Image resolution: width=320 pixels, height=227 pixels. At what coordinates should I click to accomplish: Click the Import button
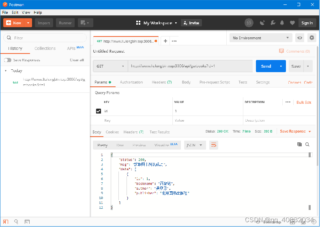click(x=44, y=23)
